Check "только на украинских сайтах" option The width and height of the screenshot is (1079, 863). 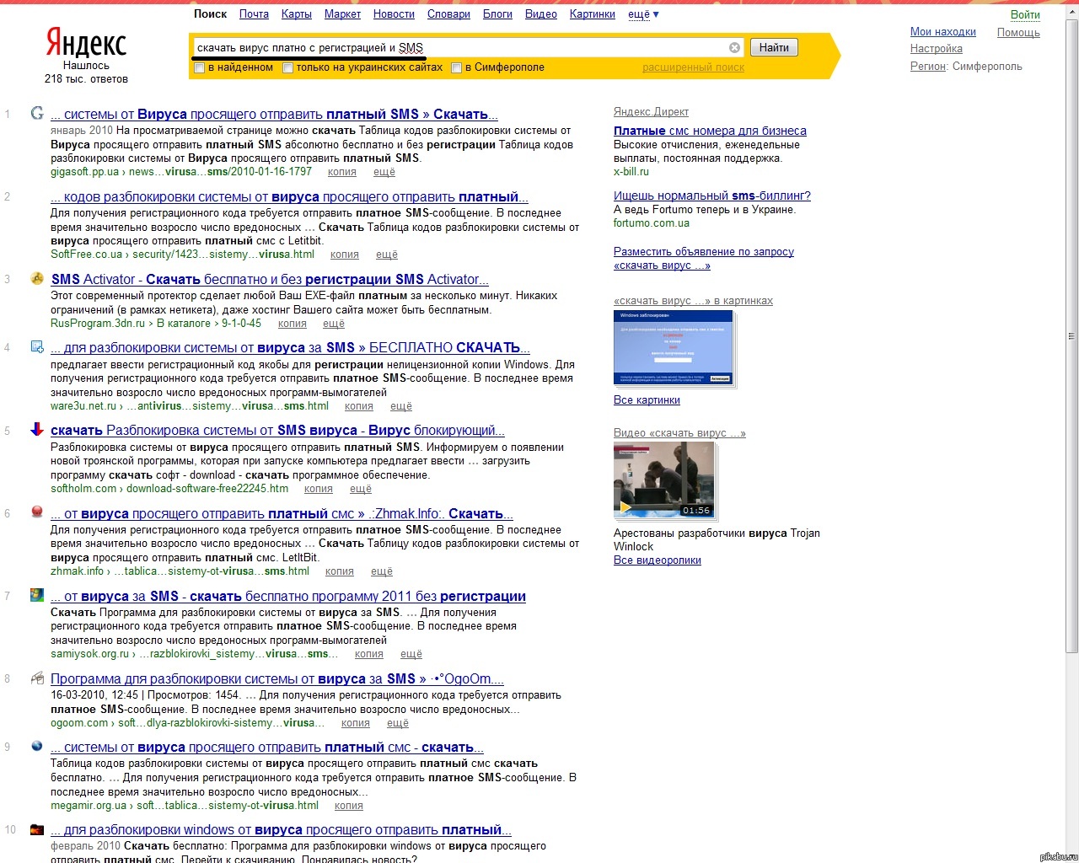click(288, 68)
